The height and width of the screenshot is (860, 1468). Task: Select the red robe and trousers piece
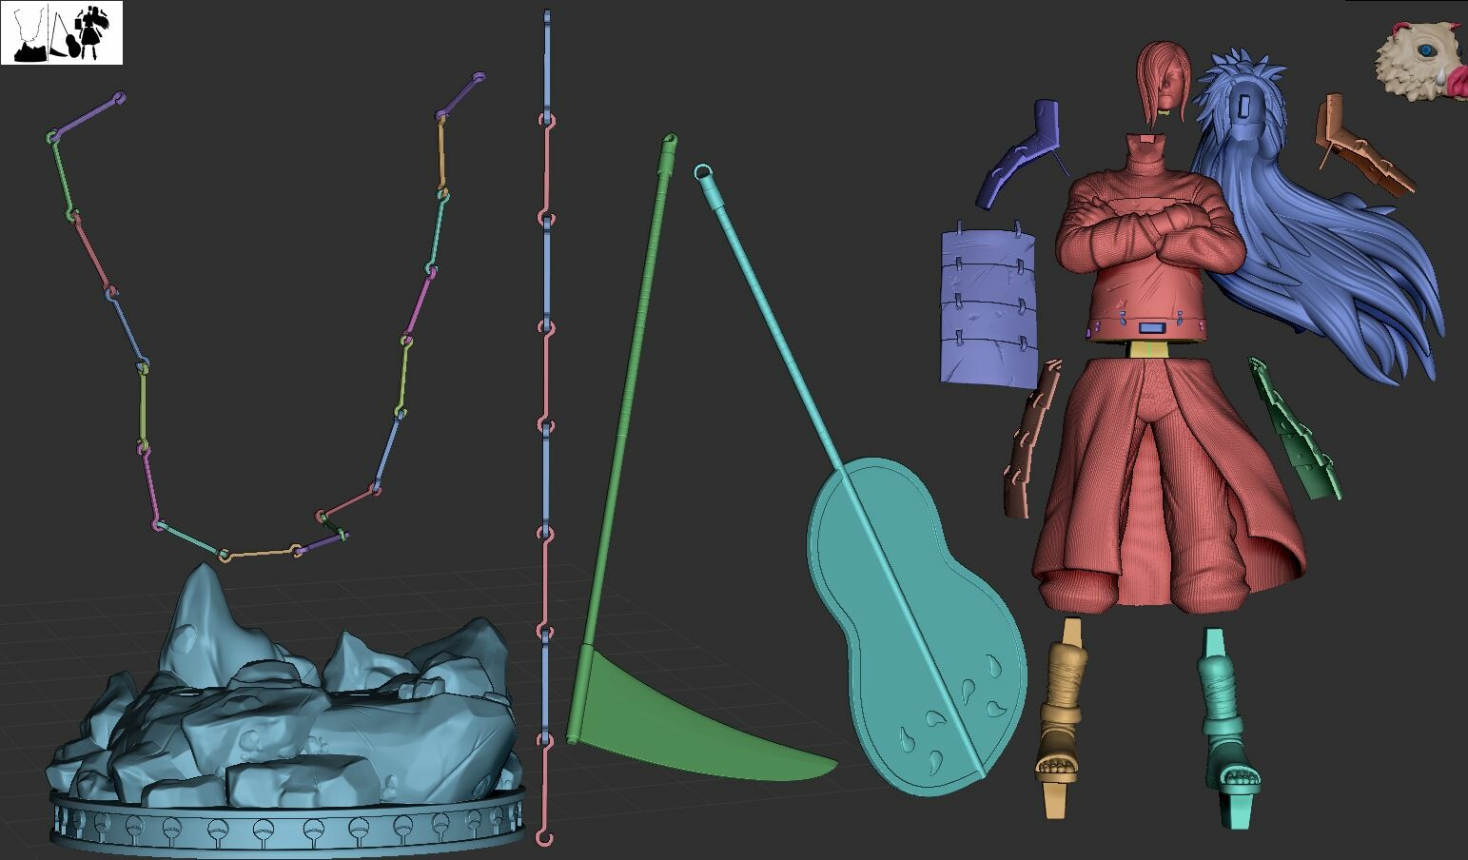tap(1170, 485)
